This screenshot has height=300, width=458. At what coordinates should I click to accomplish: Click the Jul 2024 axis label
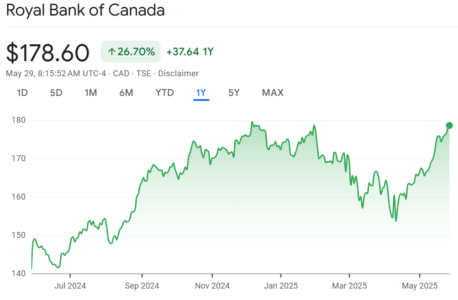(x=70, y=286)
